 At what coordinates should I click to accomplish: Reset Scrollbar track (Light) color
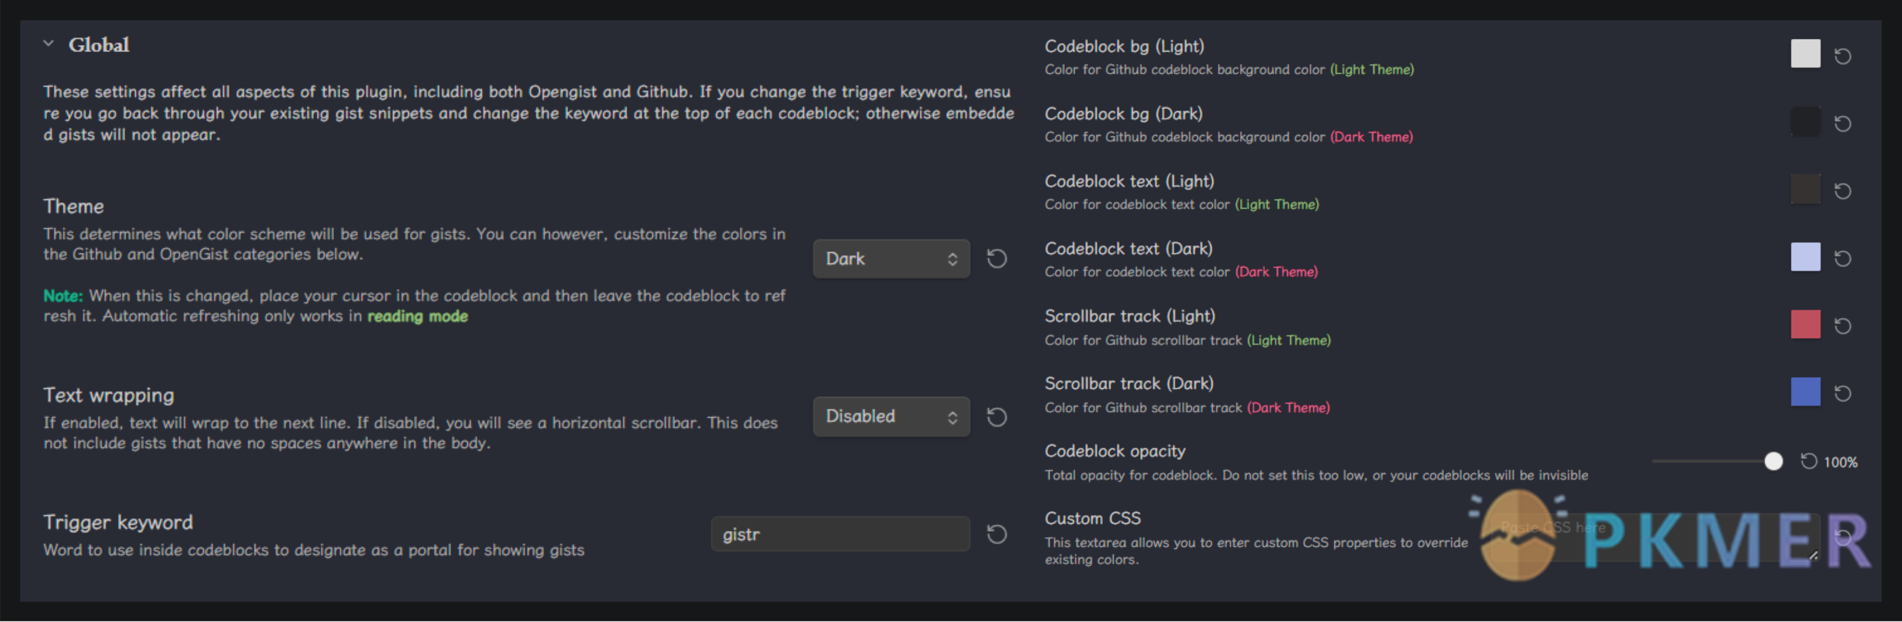coord(1842,326)
